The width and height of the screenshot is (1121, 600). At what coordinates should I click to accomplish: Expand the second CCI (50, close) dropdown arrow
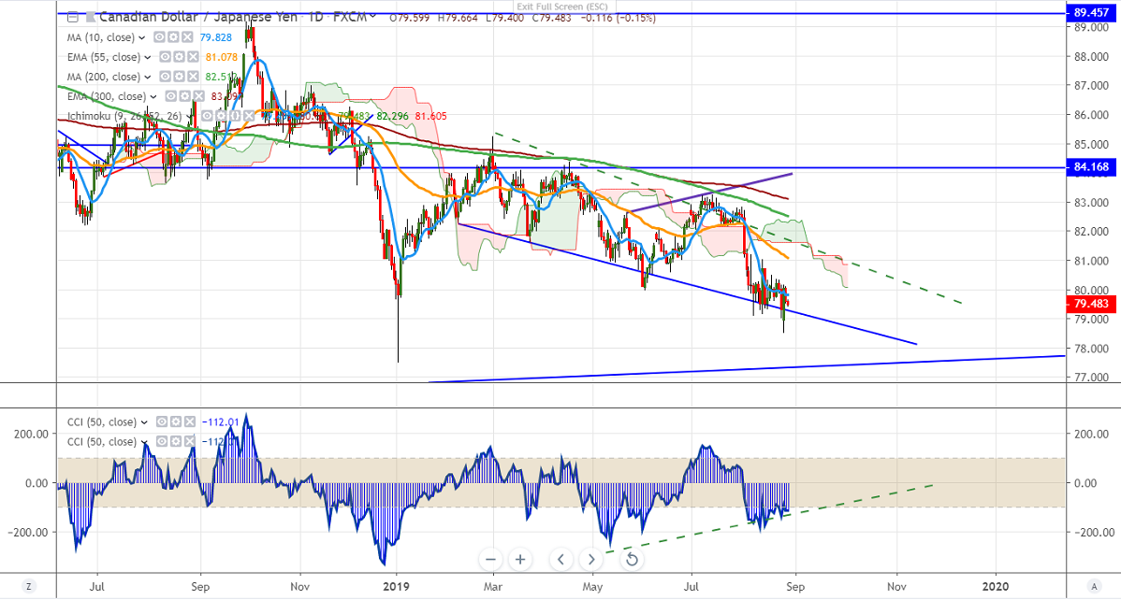tap(144, 442)
